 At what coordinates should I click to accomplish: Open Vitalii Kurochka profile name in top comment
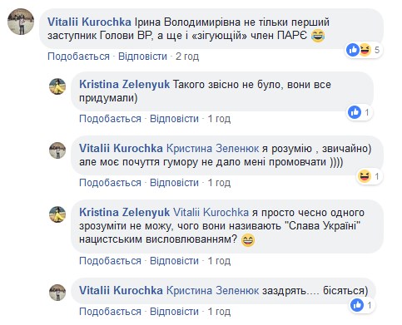89,22
